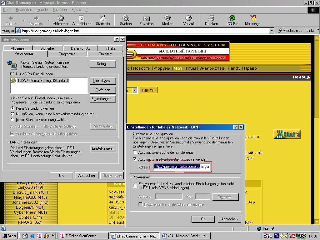Screen dimensions: 320x240
Task: Open the Bearbeiten menu
Action: [24, 10]
